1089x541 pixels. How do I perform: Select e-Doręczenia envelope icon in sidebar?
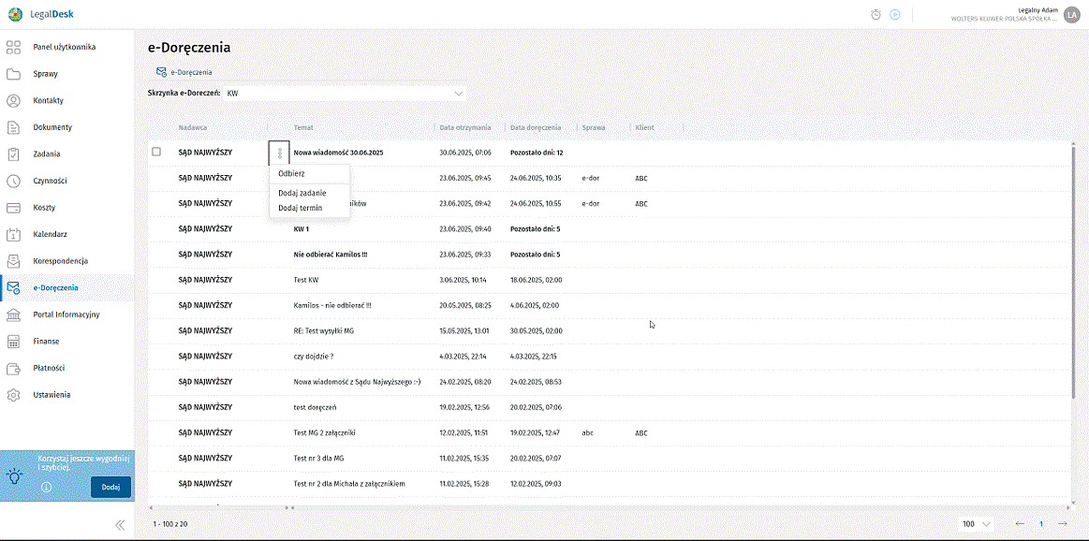click(x=13, y=287)
